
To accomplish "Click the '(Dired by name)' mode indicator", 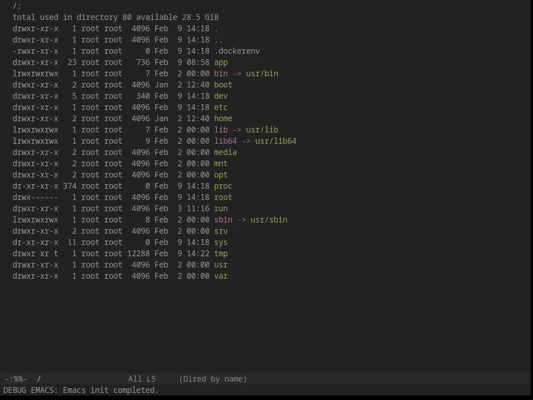I will click(213, 379).
